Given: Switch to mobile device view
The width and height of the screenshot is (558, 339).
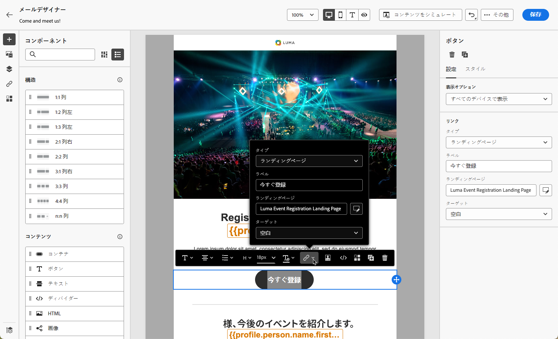Looking at the screenshot, I should [x=340, y=15].
